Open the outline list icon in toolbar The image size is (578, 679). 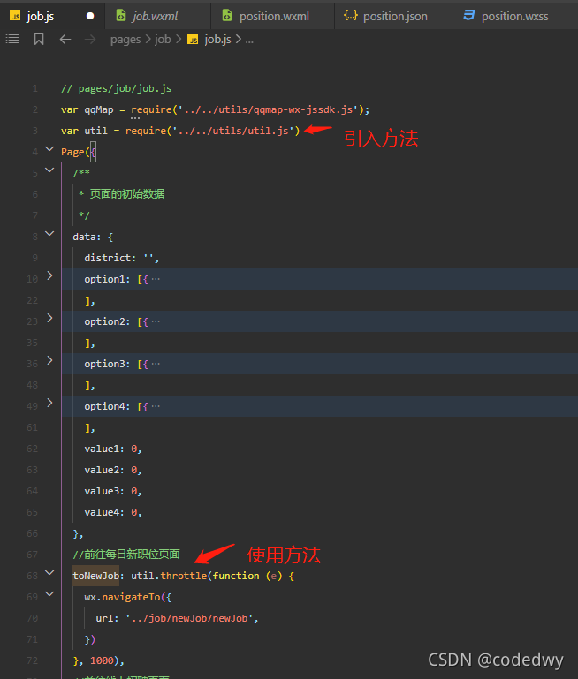(12, 40)
